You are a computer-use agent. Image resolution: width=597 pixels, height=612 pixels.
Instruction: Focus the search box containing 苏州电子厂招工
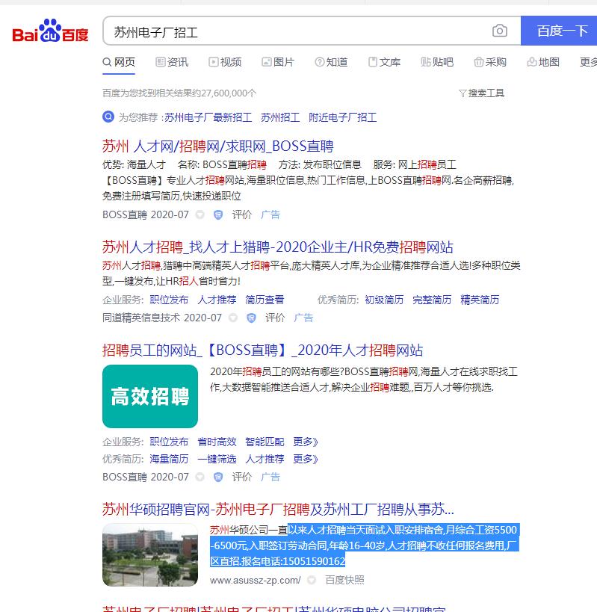pyautogui.click(x=297, y=31)
